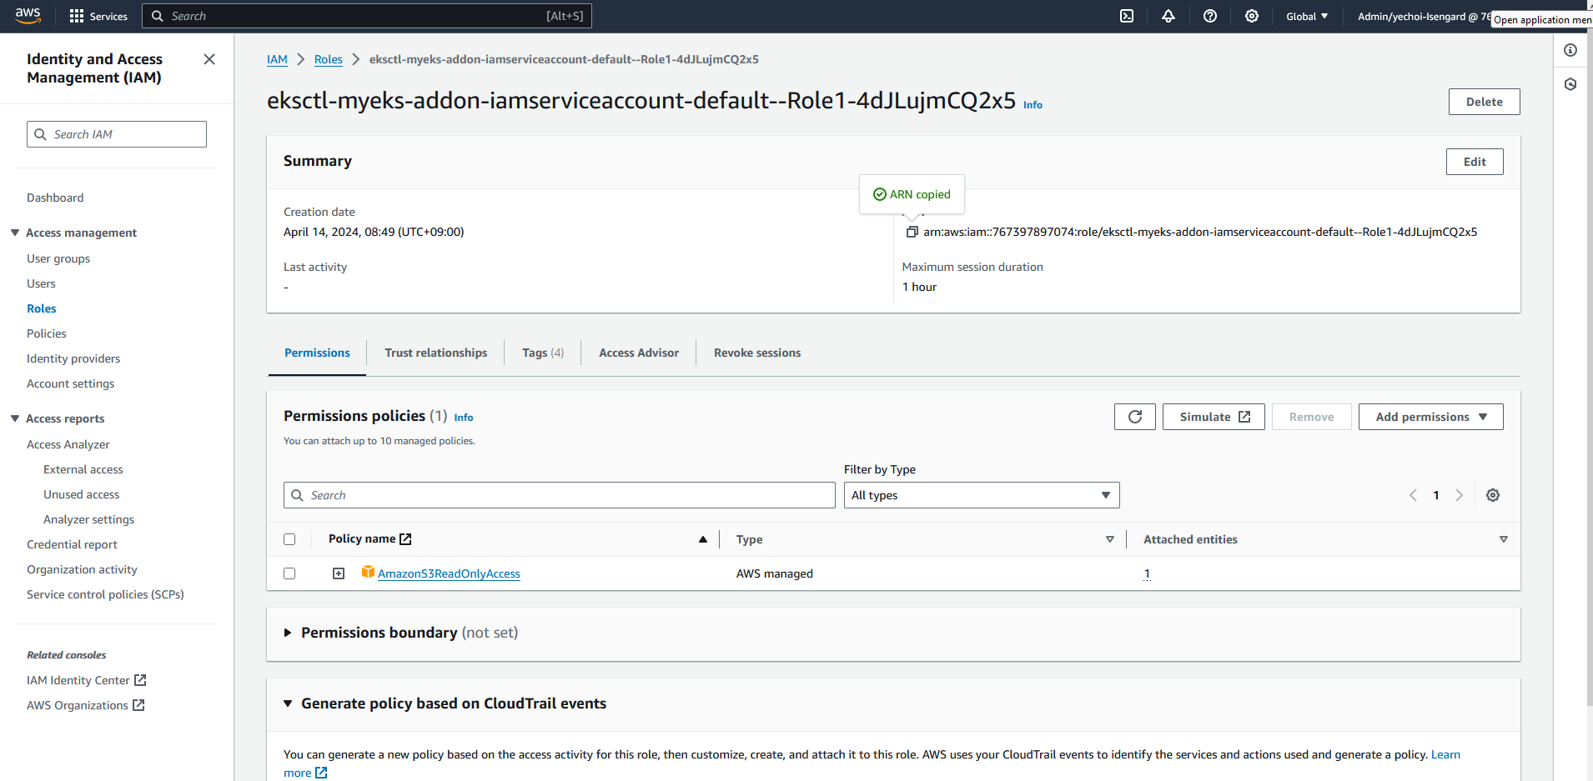
Task: Collapse the Access reports section
Action: (x=15, y=418)
